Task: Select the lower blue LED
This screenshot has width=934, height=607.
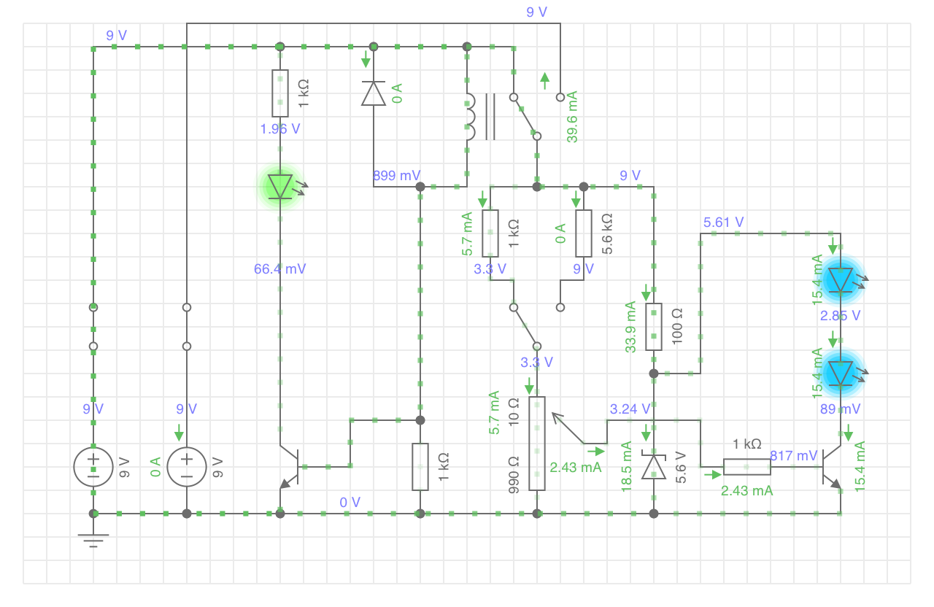Action: pos(841,373)
